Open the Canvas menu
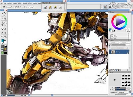133x97 pixels. pos(9,3)
